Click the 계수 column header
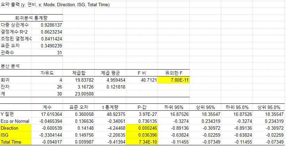The width and height of the screenshot is (286, 146). 47,107
